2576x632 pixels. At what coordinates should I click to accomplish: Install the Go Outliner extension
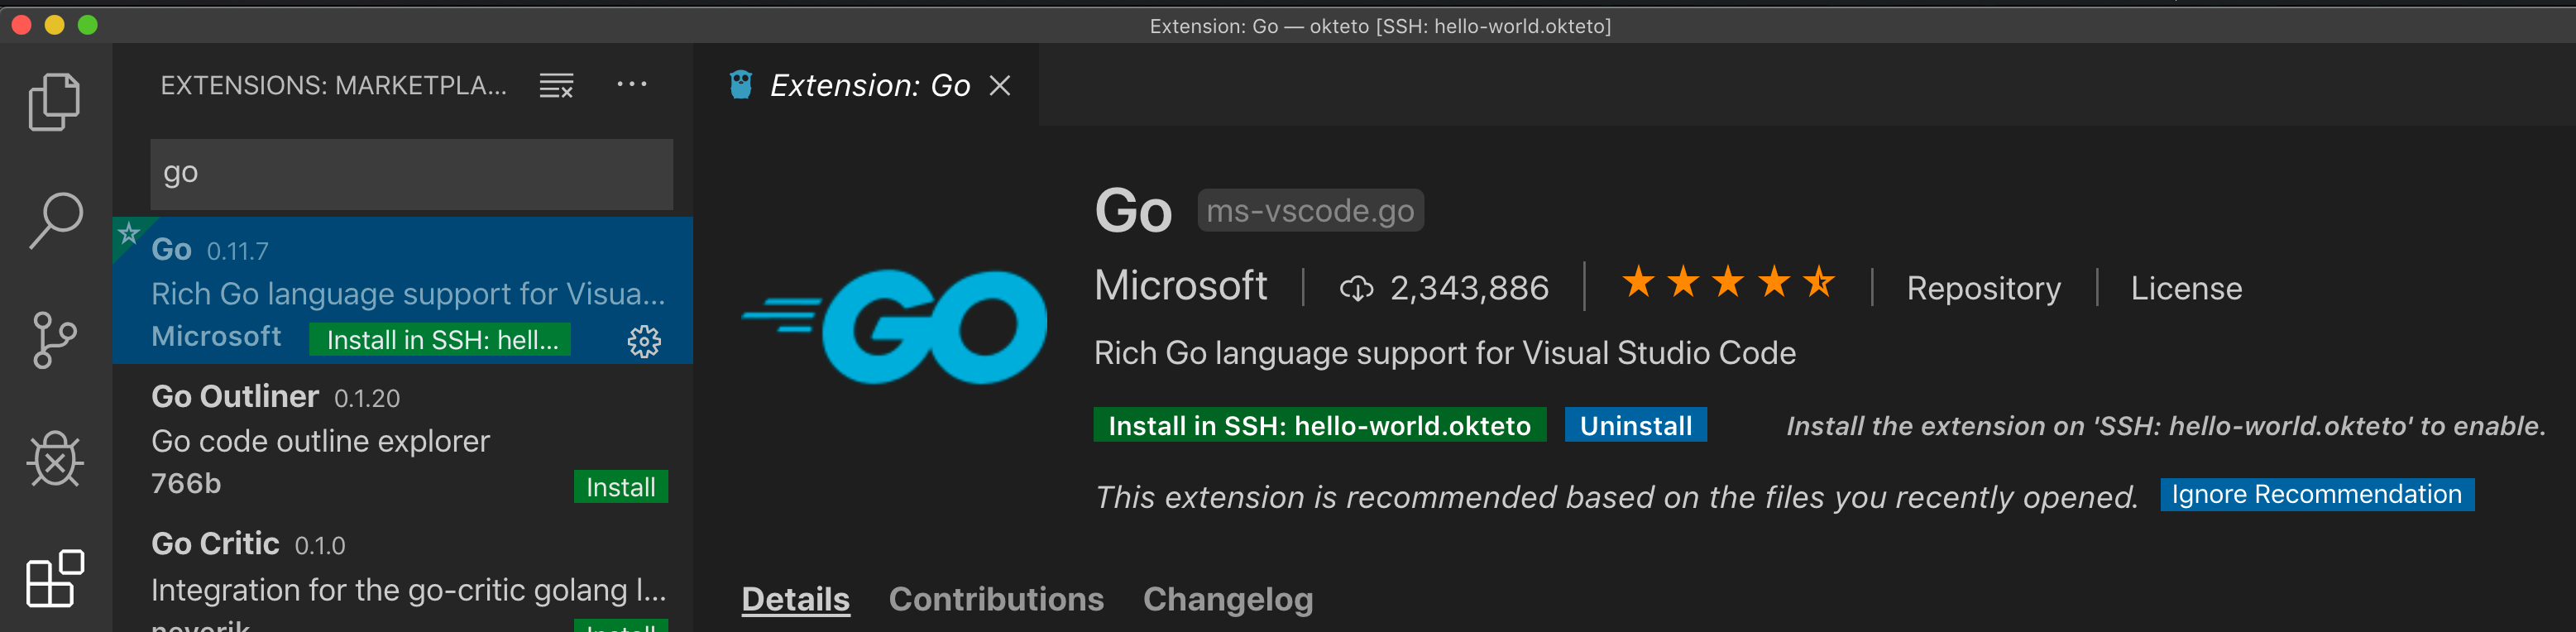coord(620,487)
